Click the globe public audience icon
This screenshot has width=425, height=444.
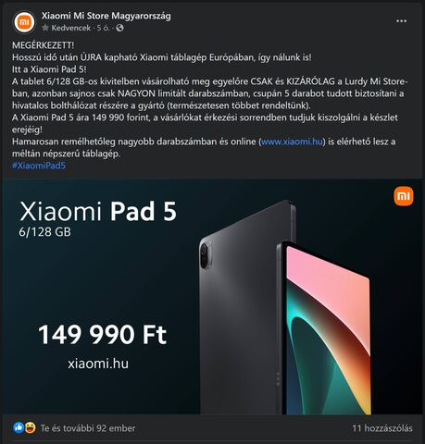pyautogui.click(x=119, y=28)
